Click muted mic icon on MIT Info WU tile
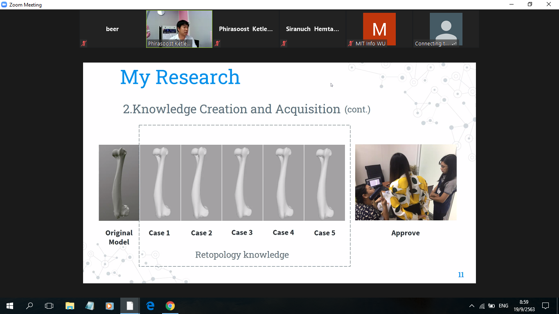The height and width of the screenshot is (314, 559). [x=351, y=43]
